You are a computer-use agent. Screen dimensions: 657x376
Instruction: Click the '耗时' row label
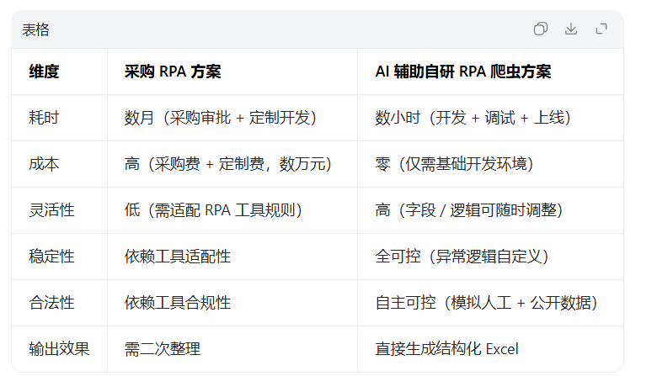44,118
